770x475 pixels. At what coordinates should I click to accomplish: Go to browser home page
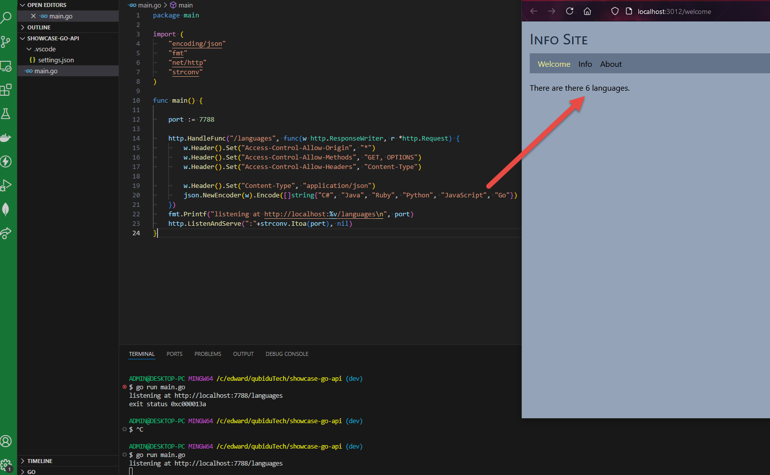[x=588, y=11]
